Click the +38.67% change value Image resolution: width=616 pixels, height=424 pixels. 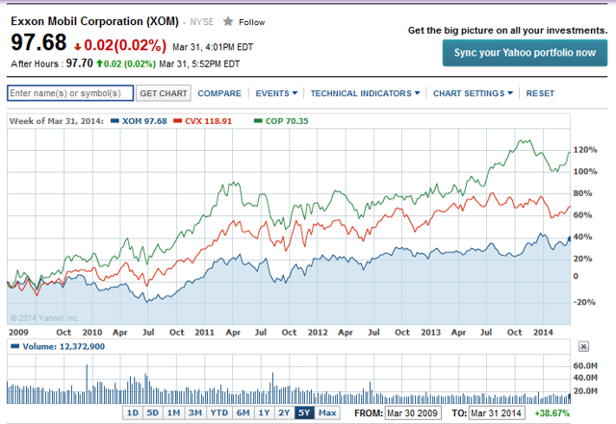[x=552, y=413]
